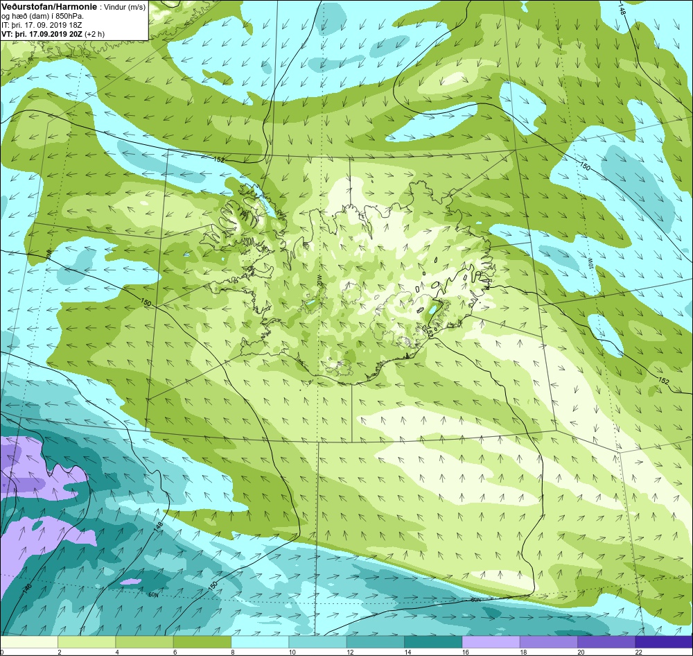Click the palest 0–2 m/s legend swatch
The width and height of the screenshot is (693, 656).
coord(29,641)
